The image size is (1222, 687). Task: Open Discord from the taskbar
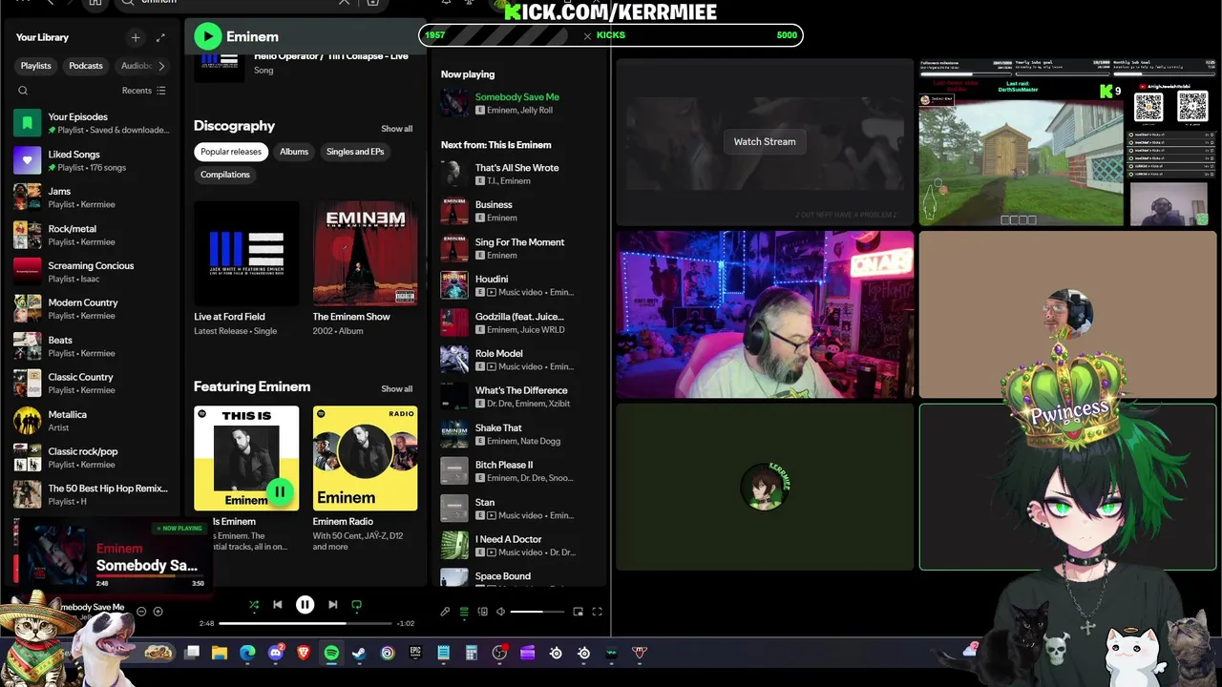click(276, 653)
